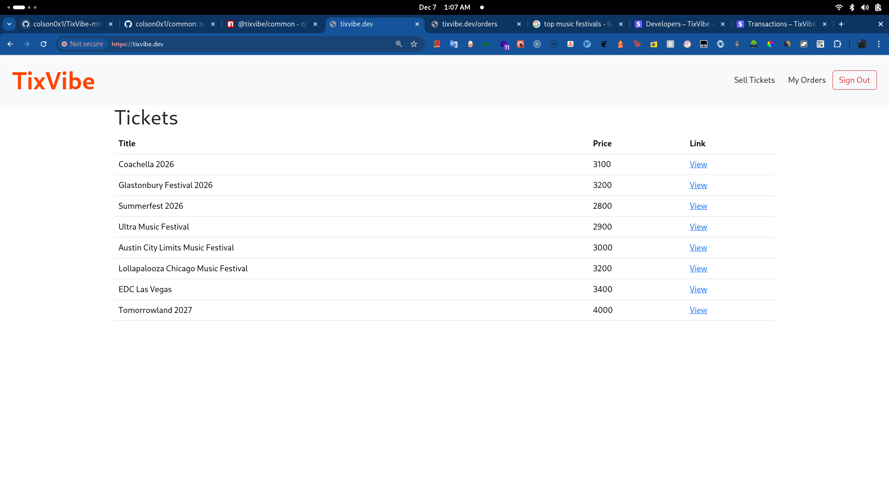View Tomorrowland 2027 ticket listing

click(698, 310)
